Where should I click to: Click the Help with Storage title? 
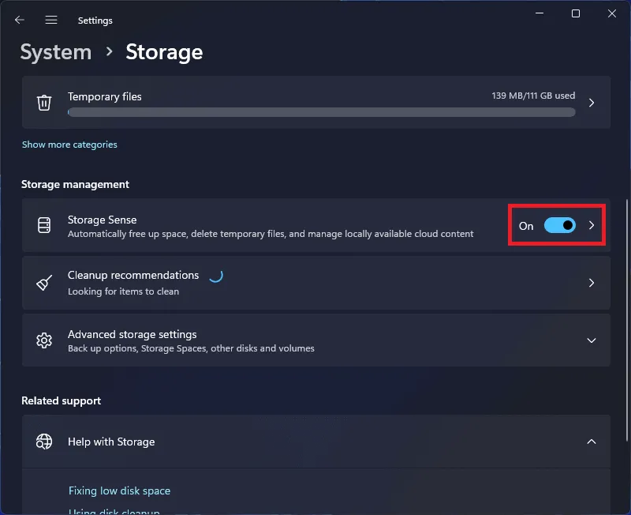pyautogui.click(x=111, y=442)
